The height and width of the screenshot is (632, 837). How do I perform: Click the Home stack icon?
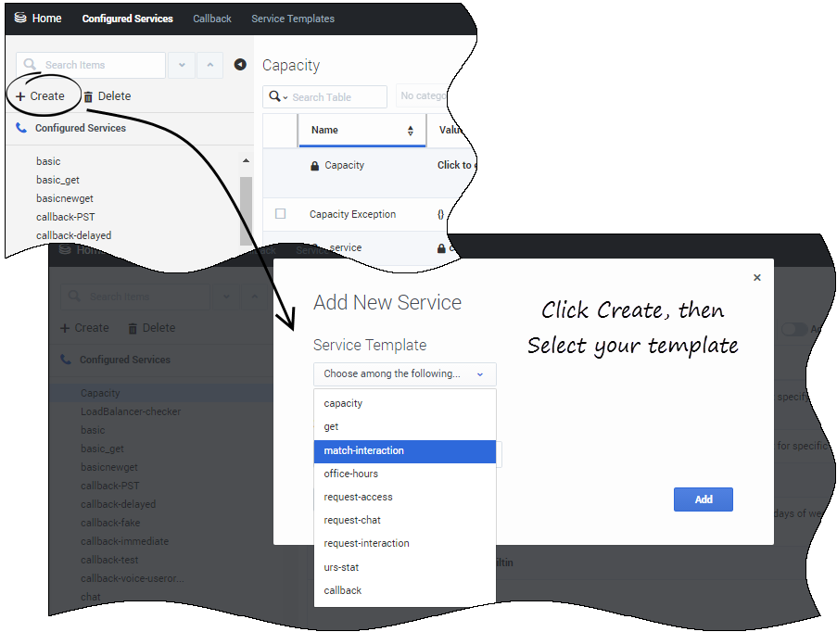coord(20,18)
